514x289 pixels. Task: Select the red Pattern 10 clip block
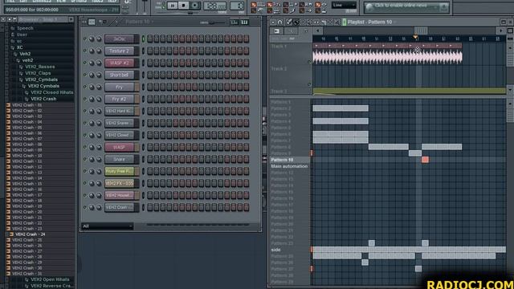(x=425, y=160)
